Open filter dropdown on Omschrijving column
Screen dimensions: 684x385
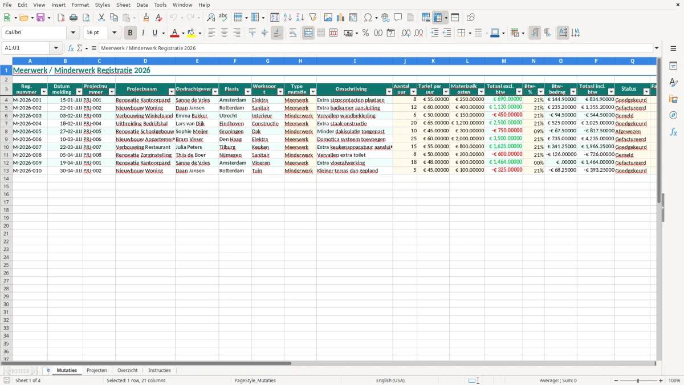pyautogui.click(x=389, y=92)
